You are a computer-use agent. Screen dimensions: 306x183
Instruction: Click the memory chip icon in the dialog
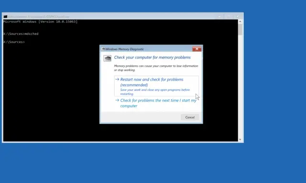click(x=107, y=58)
